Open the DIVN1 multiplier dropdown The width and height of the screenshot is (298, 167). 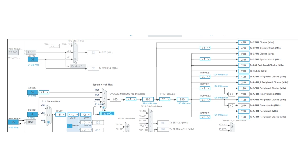pyautogui.click(x=73, y=115)
